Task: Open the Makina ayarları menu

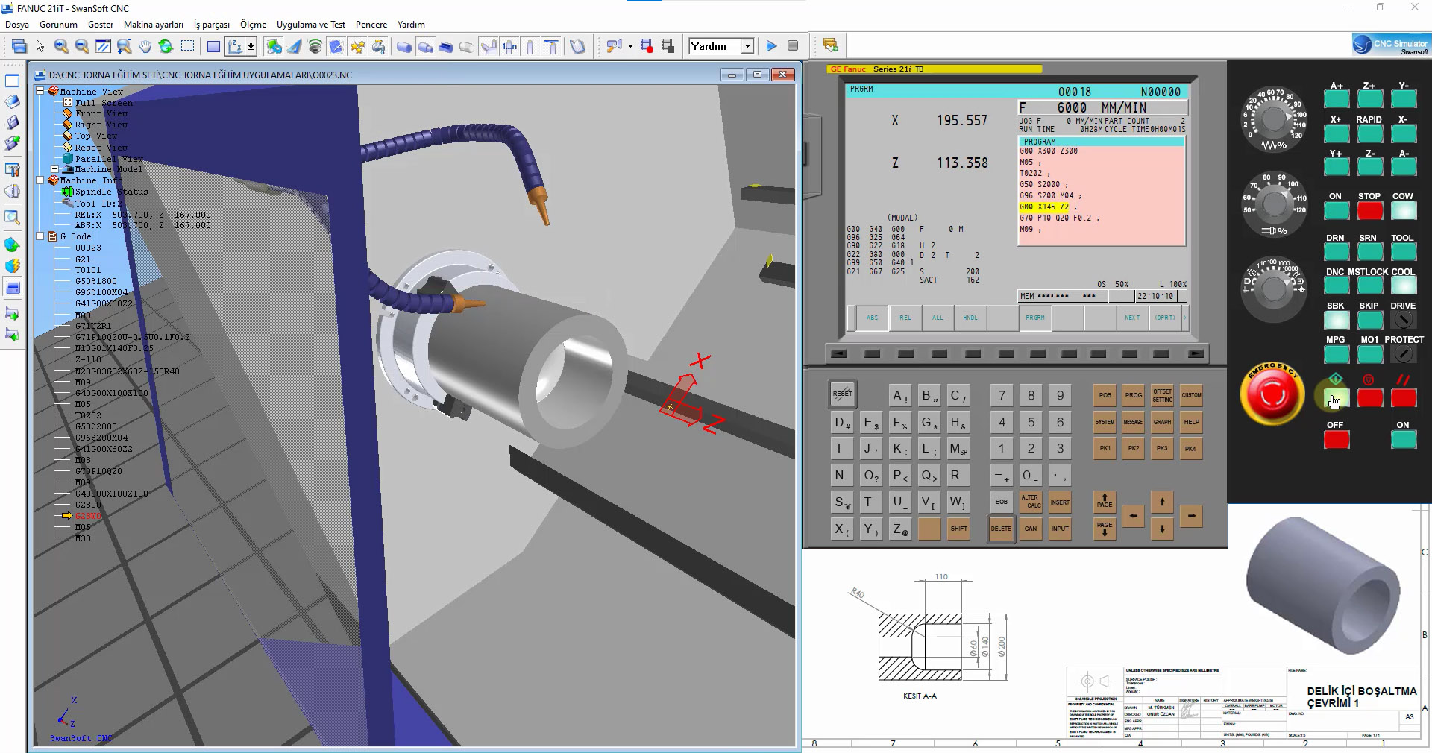Action: (x=153, y=25)
